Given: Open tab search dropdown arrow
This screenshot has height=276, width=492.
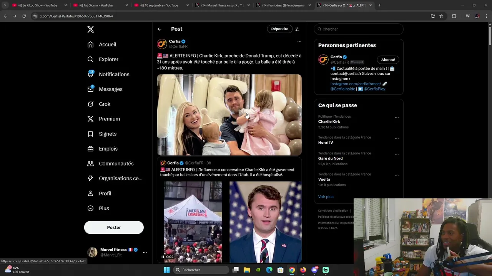Looking at the screenshot, I should (x=5, y=5).
